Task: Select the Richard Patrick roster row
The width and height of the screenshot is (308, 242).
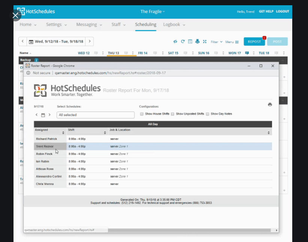Action: pos(153,139)
